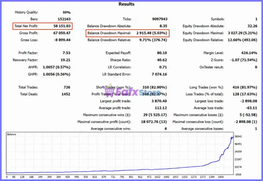Click the Results heading text
263x181 pixels.
126,4
